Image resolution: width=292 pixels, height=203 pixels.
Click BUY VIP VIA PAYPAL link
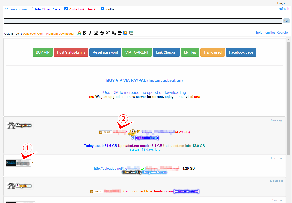[145, 81]
